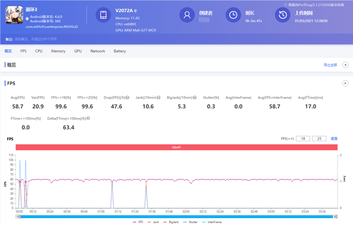This screenshot has height=225, width=353.
Task: Click the FPS threshold reset link
Action: point(334,139)
